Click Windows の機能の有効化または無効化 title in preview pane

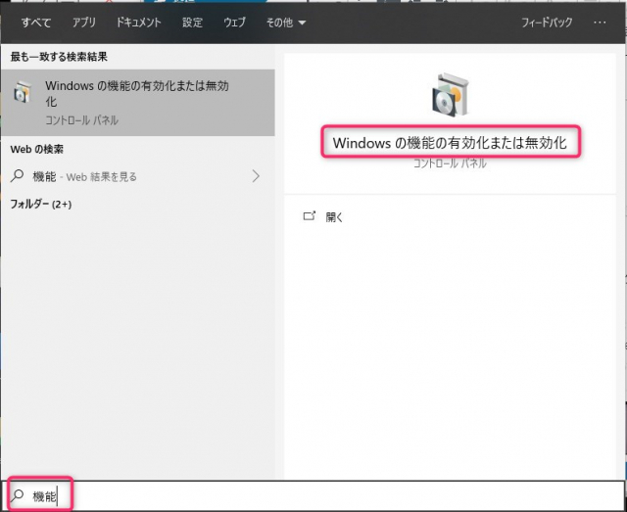[451, 143]
